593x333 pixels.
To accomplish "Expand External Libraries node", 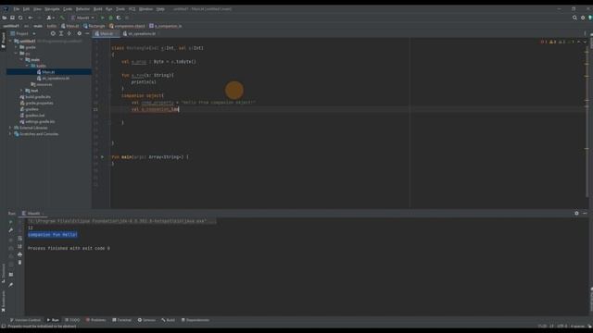I will click(10, 128).
